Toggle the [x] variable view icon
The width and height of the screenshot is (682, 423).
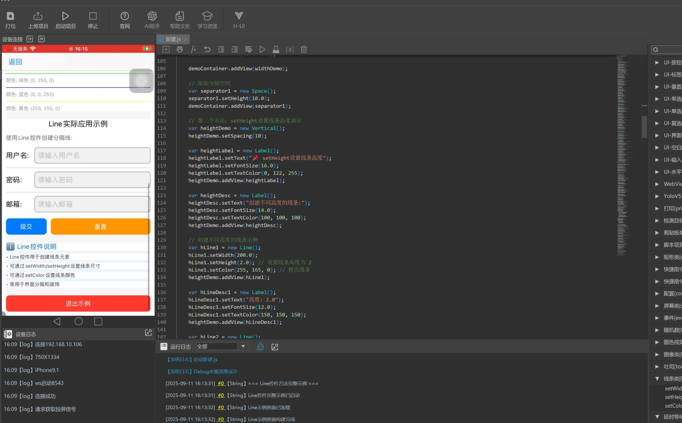[x=290, y=50]
